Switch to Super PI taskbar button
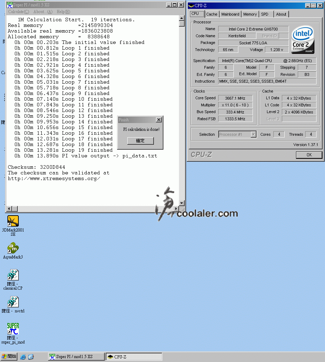This screenshot has width=325, height=362. pyautogui.click(x=76, y=357)
